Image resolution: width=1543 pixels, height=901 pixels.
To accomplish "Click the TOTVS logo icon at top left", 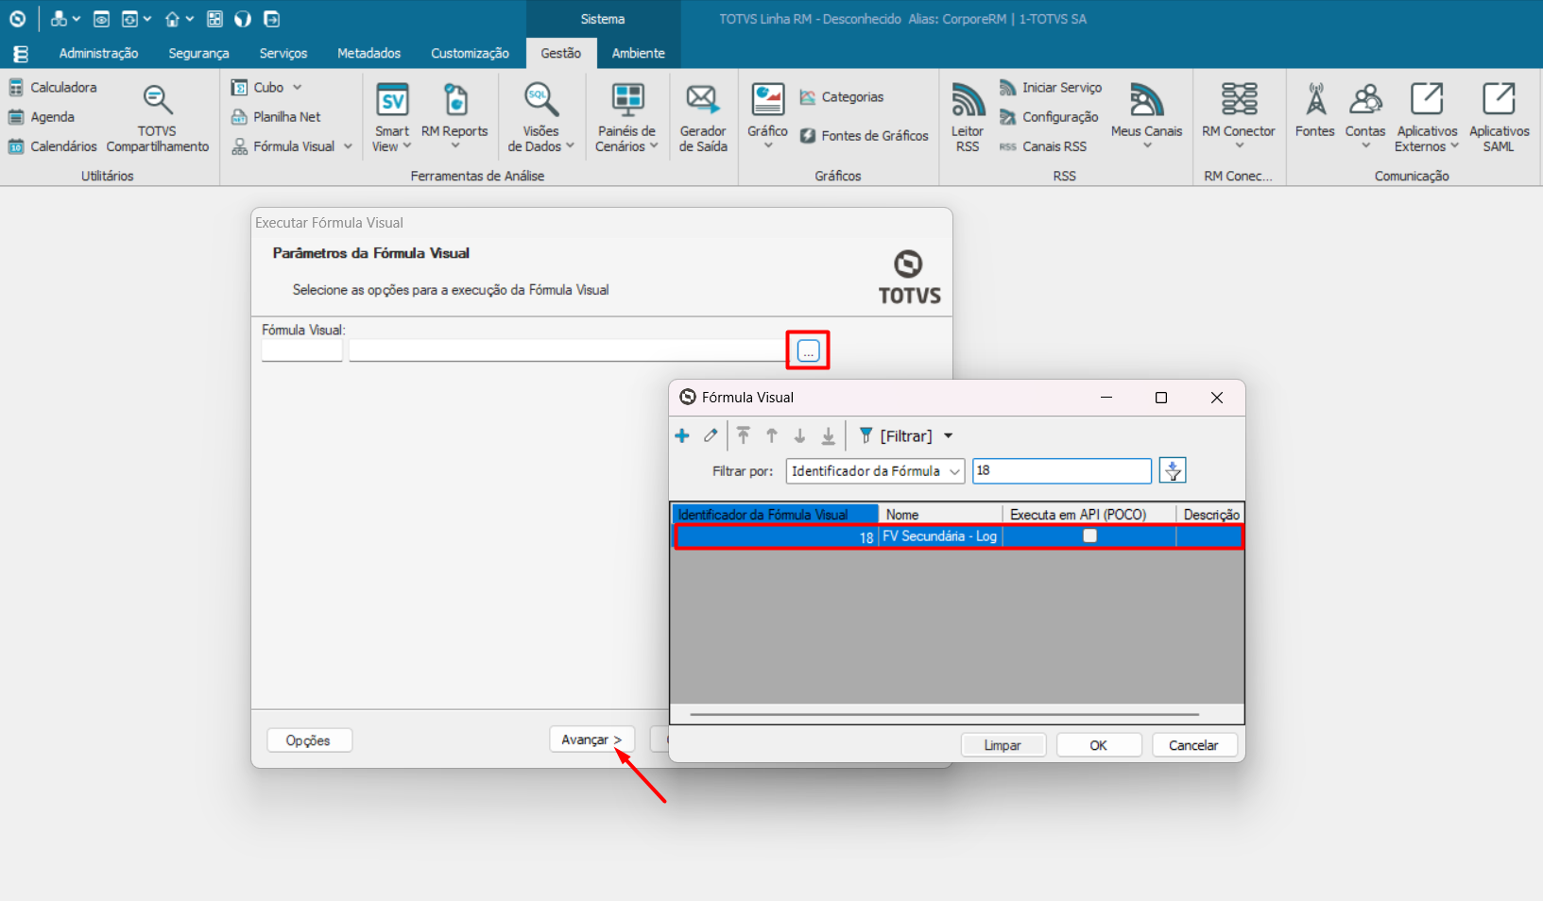I will [17, 19].
